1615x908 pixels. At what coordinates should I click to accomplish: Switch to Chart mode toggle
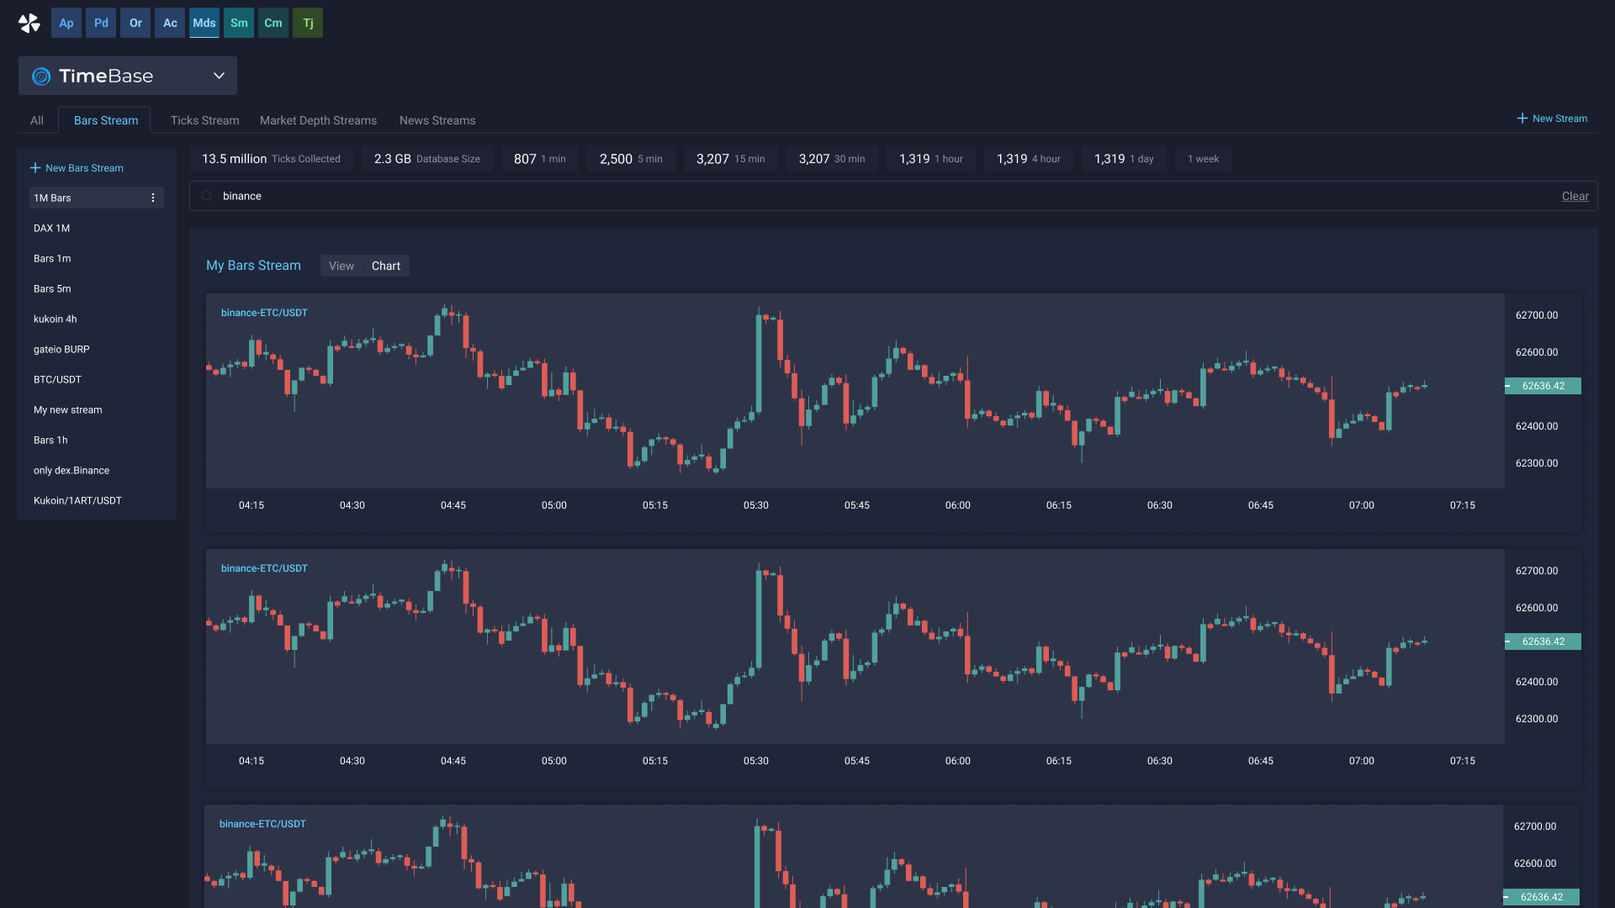point(386,266)
